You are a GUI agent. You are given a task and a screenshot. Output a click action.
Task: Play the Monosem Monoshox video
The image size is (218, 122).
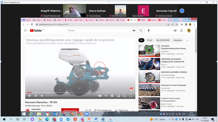(x=30, y=96)
